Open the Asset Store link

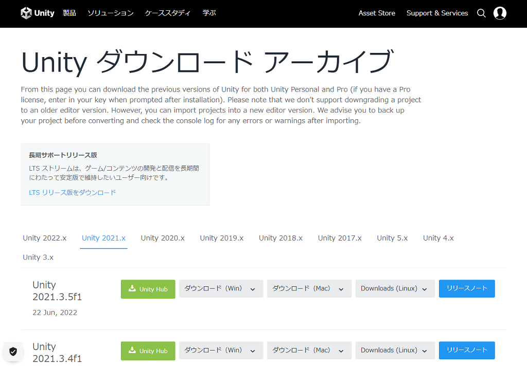(377, 13)
